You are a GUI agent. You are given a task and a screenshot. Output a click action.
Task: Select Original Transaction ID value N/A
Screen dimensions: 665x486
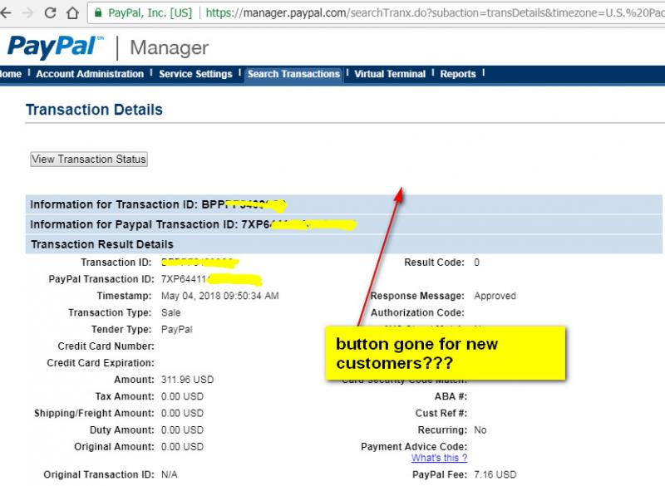coord(170,474)
